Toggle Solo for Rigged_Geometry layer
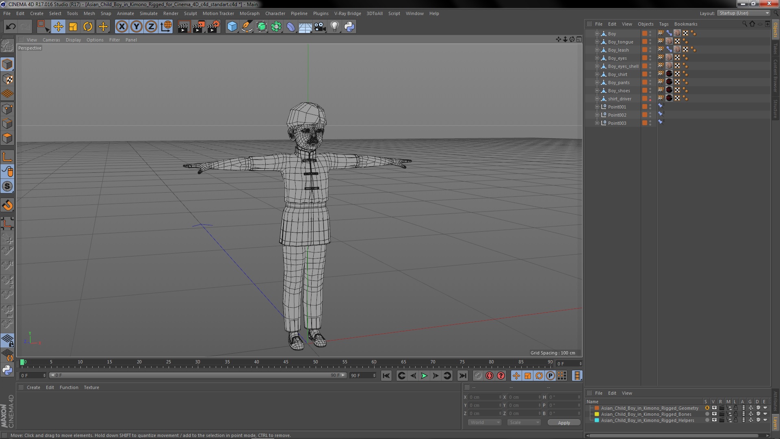This screenshot has height=439, width=780. click(707, 408)
